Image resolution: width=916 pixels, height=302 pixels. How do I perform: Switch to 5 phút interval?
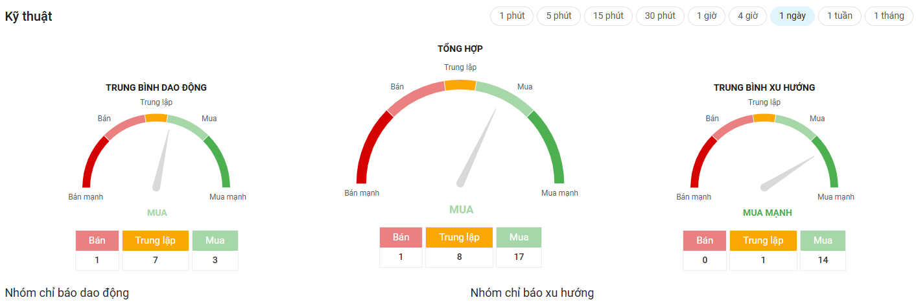[x=558, y=16]
